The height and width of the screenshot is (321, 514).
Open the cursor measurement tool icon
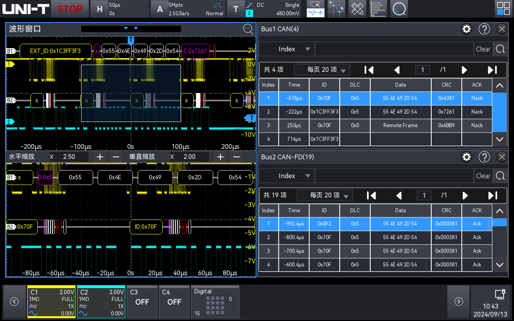pyautogui.click(x=336, y=9)
